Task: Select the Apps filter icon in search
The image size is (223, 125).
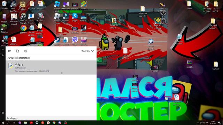Action: click(x=10, y=51)
